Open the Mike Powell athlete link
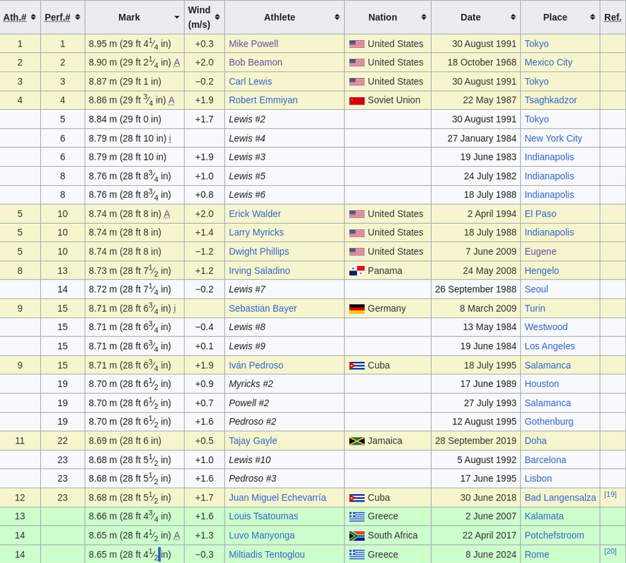Image resolution: width=626 pixels, height=563 pixels. coord(253,44)
